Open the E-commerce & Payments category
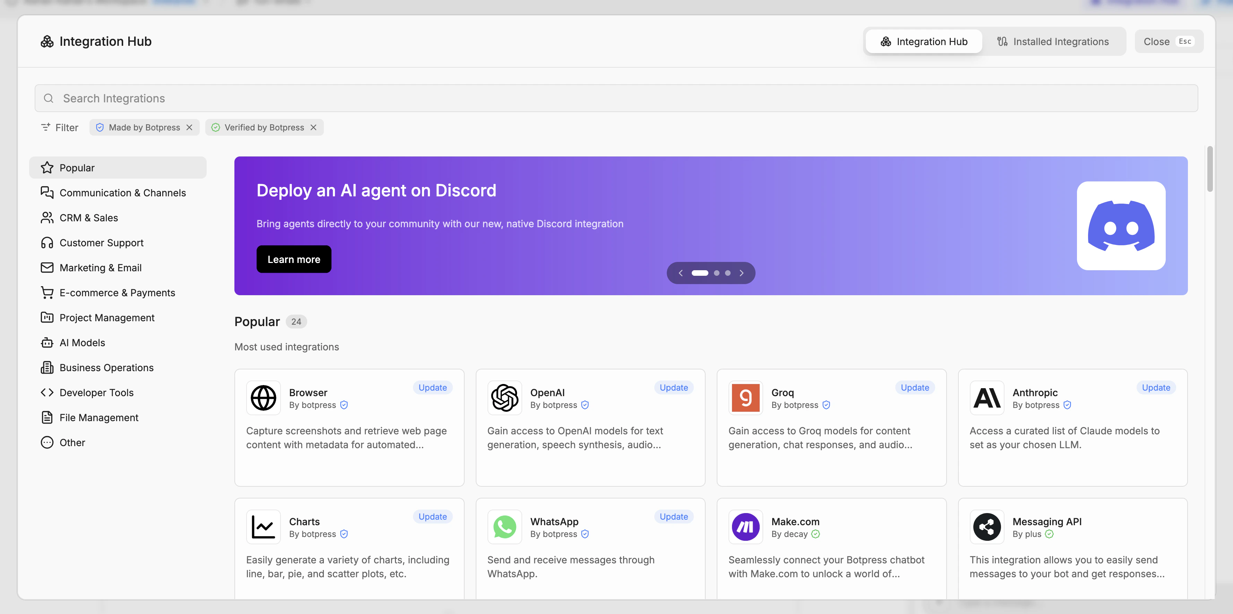This screenshot has height=614, width=1233. [117, 292]
